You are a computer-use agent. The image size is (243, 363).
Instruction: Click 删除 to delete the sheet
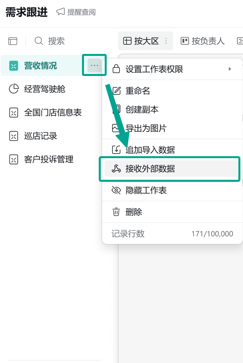point(134,212)
